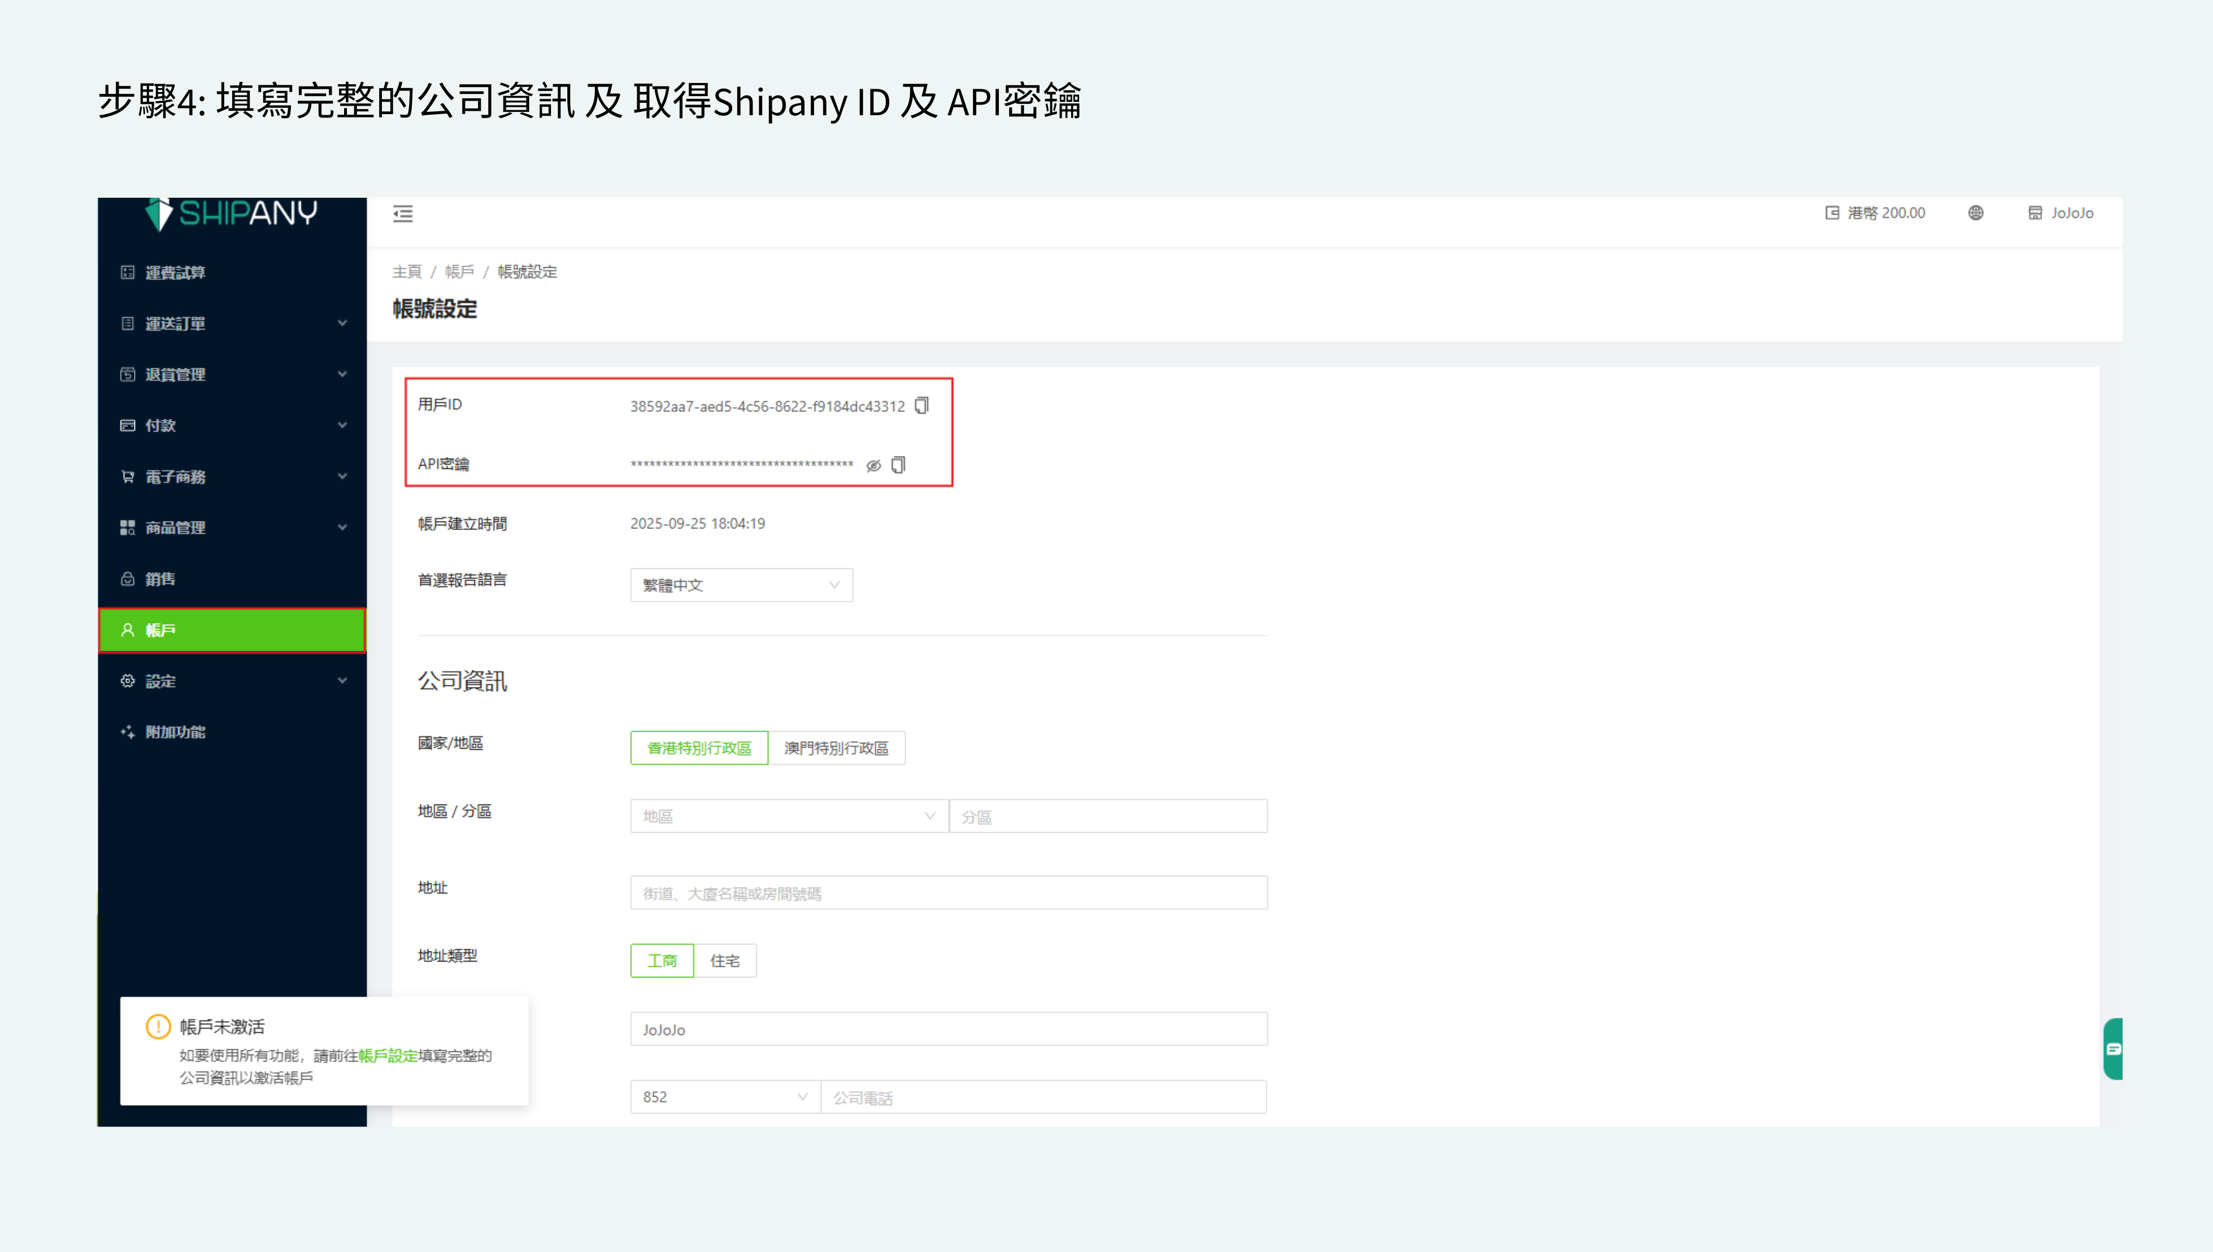This screenshot has height=1252, width=2213.
Task: Collapse the sidebar menu icon
Action: click(x=402, y=213)
